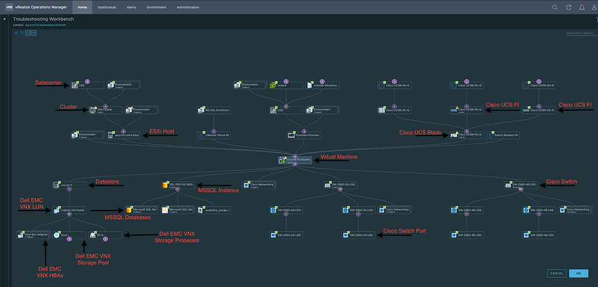Toggle purple badge under Pool 1 node
The height and width of the screenshot is (287, 598).
pos(69,239)
